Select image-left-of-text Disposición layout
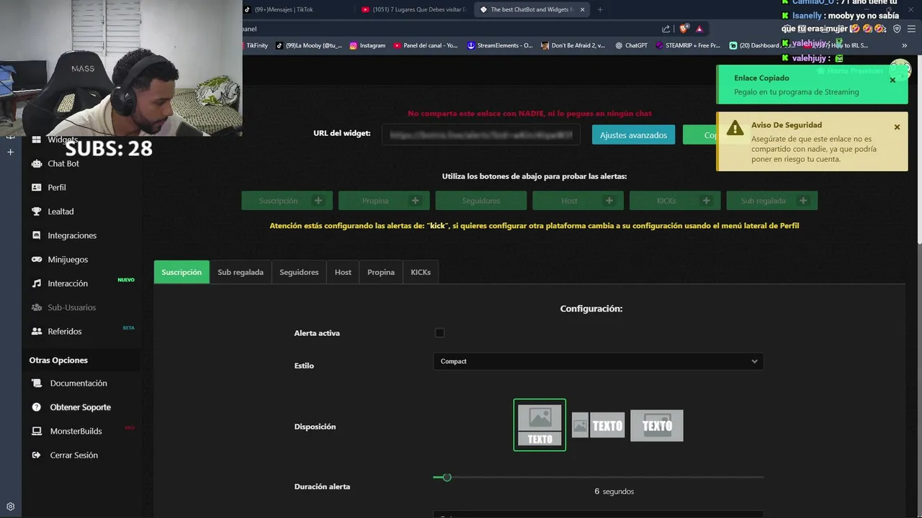Viewport: 922px width, 518px height. point(598,426)
